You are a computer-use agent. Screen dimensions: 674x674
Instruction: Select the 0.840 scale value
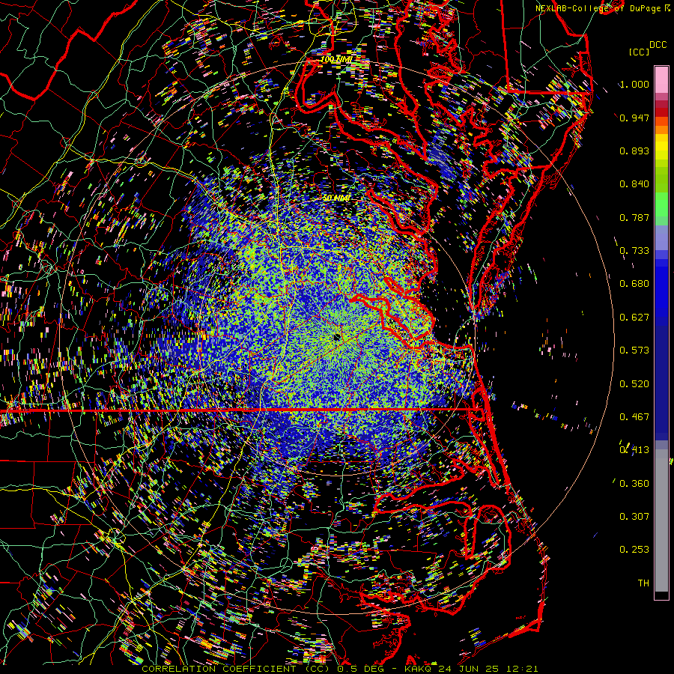[x=634, y=184]
